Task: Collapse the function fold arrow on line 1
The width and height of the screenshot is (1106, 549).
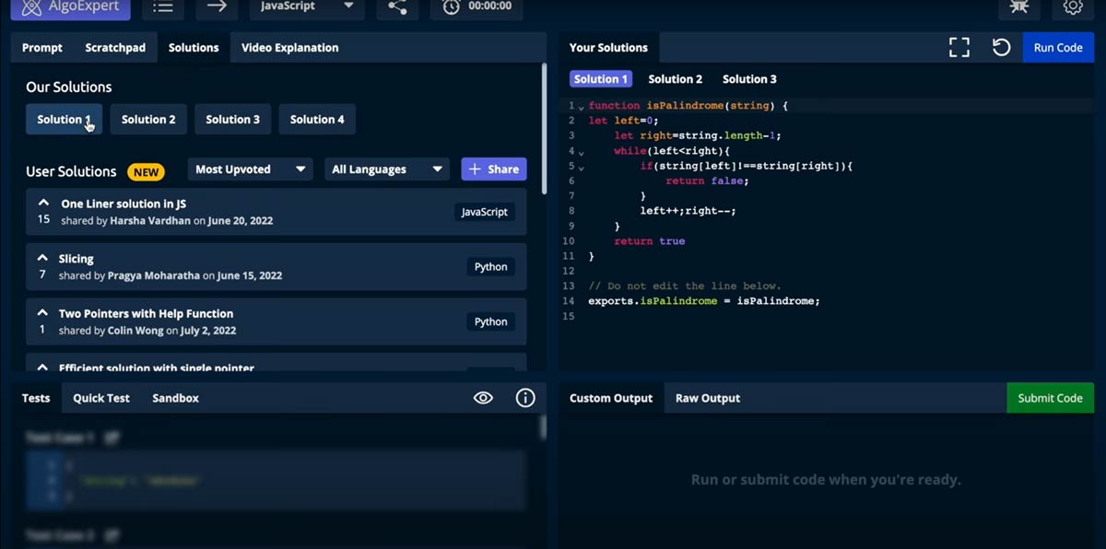Action: (x=581, y=107)
